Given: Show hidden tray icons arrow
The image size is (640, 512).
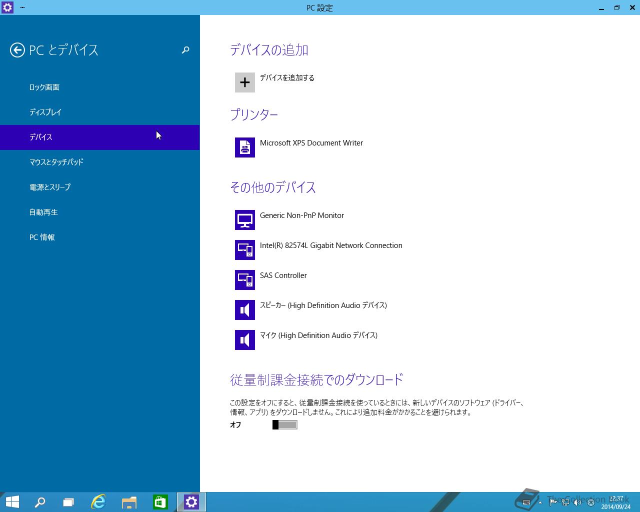Looking at the screenshot, I should pyautogui.click(x=540, y=502).
